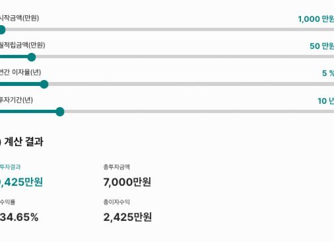Click the 34.65% return rate value
Screen dimensions: 334x242
(19, 218)
